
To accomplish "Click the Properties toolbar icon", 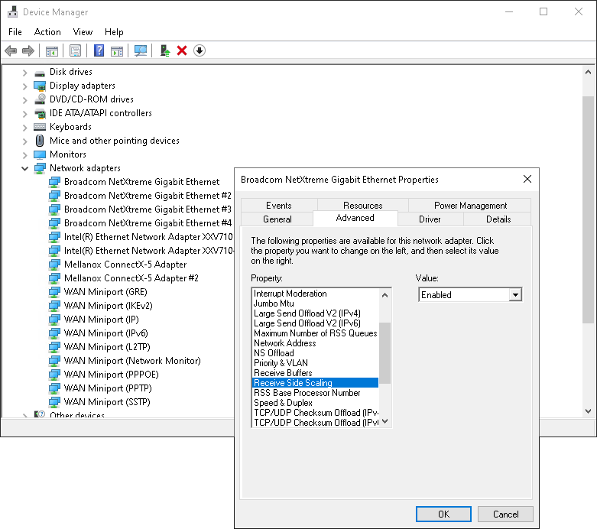I will click(x=75, y=50).
